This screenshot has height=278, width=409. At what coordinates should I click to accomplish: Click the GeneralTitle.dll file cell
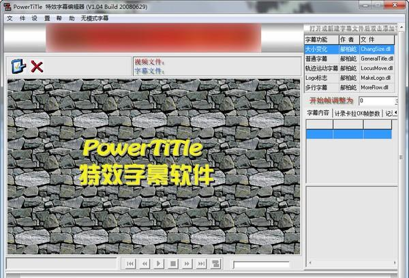pos(377,59)
